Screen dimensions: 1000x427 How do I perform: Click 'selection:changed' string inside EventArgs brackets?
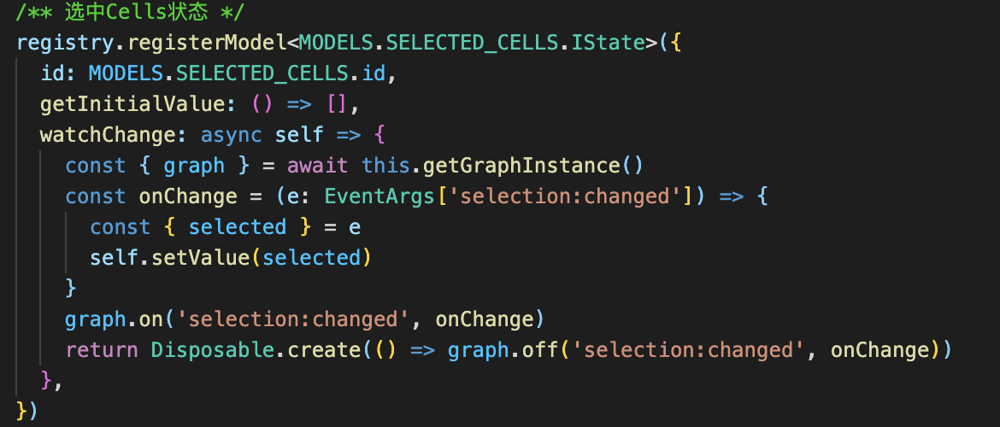564,196
